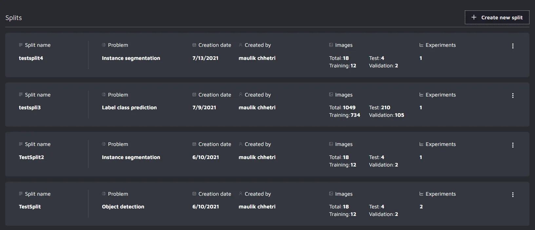Click the person icon in TestSplit row
Viewport: 535px width, 230px height.
coord(240,194)
